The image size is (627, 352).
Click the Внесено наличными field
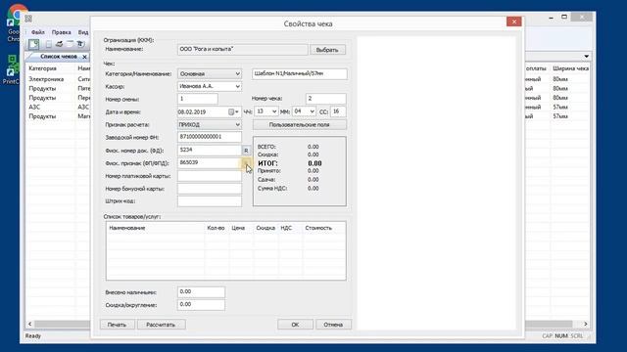tap(201, 292)
